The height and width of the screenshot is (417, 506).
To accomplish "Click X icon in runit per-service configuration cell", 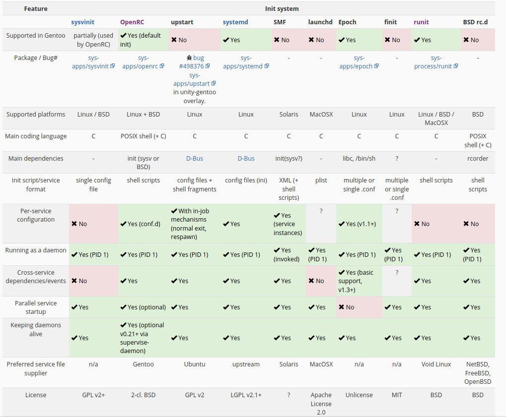I will point(417,224).
